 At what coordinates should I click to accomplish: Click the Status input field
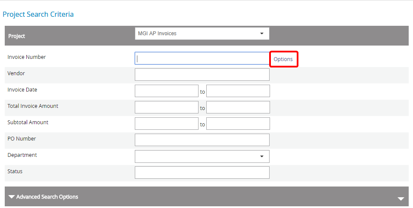(x=202, y=172)
